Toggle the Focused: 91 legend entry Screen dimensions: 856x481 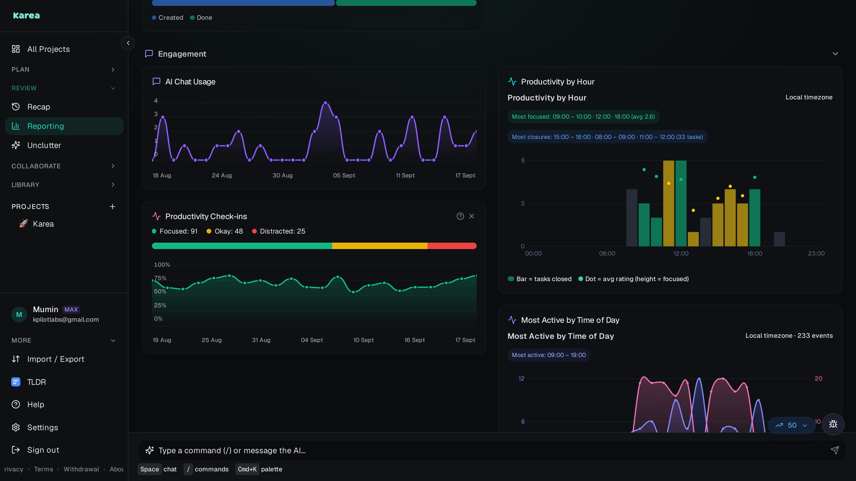(175, 231)
